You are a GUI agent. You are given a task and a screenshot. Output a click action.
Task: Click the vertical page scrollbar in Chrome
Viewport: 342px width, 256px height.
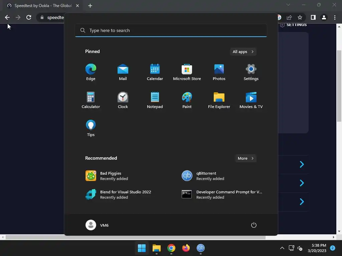click(x=339, y=86)
